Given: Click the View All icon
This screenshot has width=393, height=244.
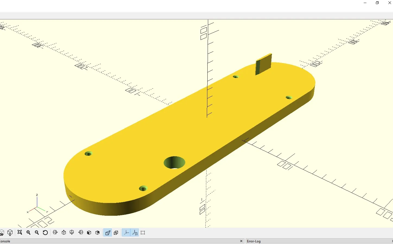Looking at the screenshot, I should (20, 233).
